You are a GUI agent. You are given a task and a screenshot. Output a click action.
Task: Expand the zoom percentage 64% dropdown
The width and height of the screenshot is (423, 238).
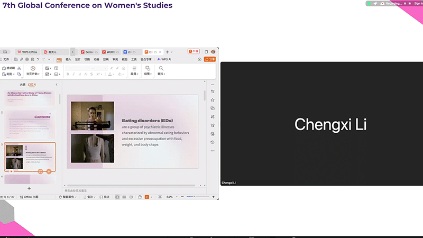[x=171, y=197]
